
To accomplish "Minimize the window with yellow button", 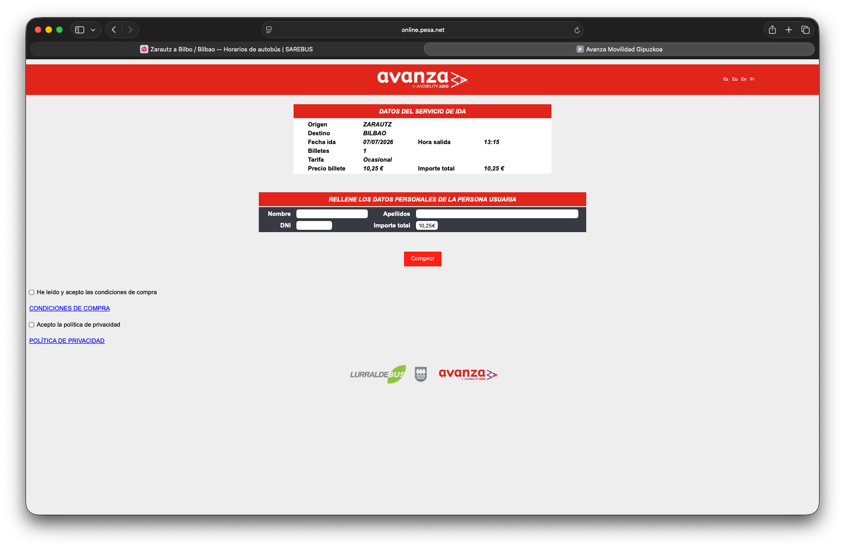I will [x=49, y=30].
